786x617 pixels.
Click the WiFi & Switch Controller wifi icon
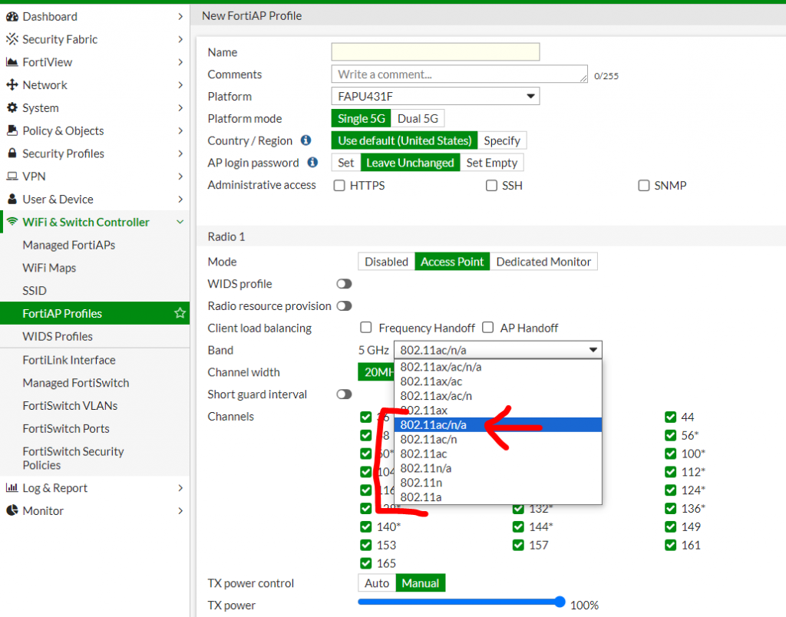(12, 222)
